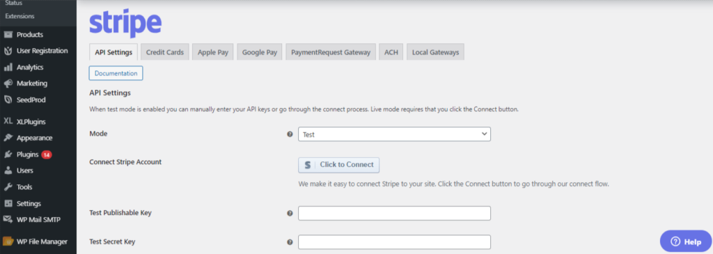
Task: Open Analytics via its bar-chart icon
Action: point(8,68)
